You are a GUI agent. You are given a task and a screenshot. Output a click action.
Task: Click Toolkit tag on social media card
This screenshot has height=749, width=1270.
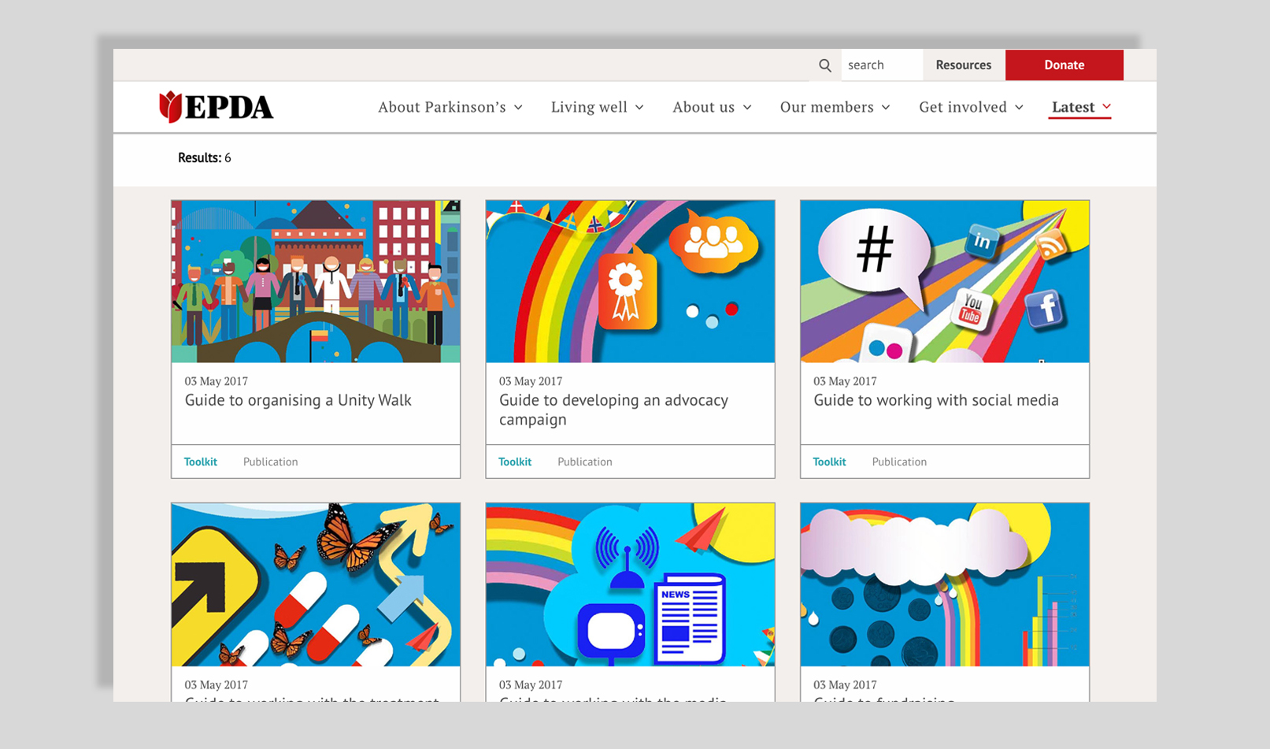click(x=829, y=462)
